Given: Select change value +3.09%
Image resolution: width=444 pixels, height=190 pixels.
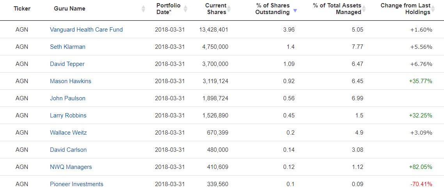Looking at the screenshot, I should click(x=421, y=133).
